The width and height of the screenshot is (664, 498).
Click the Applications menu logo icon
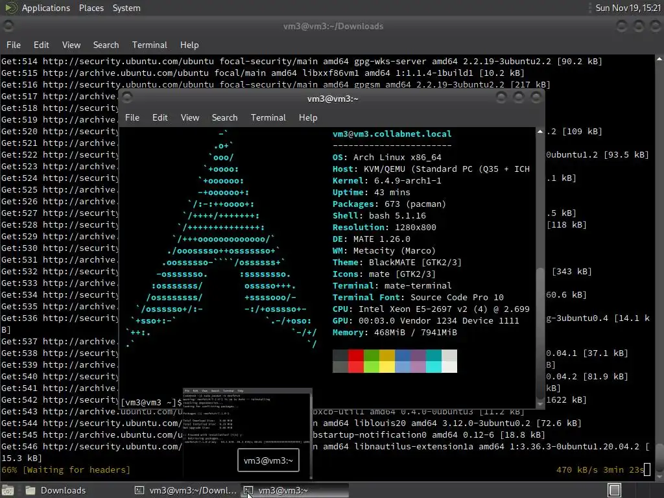pos(10,8)
